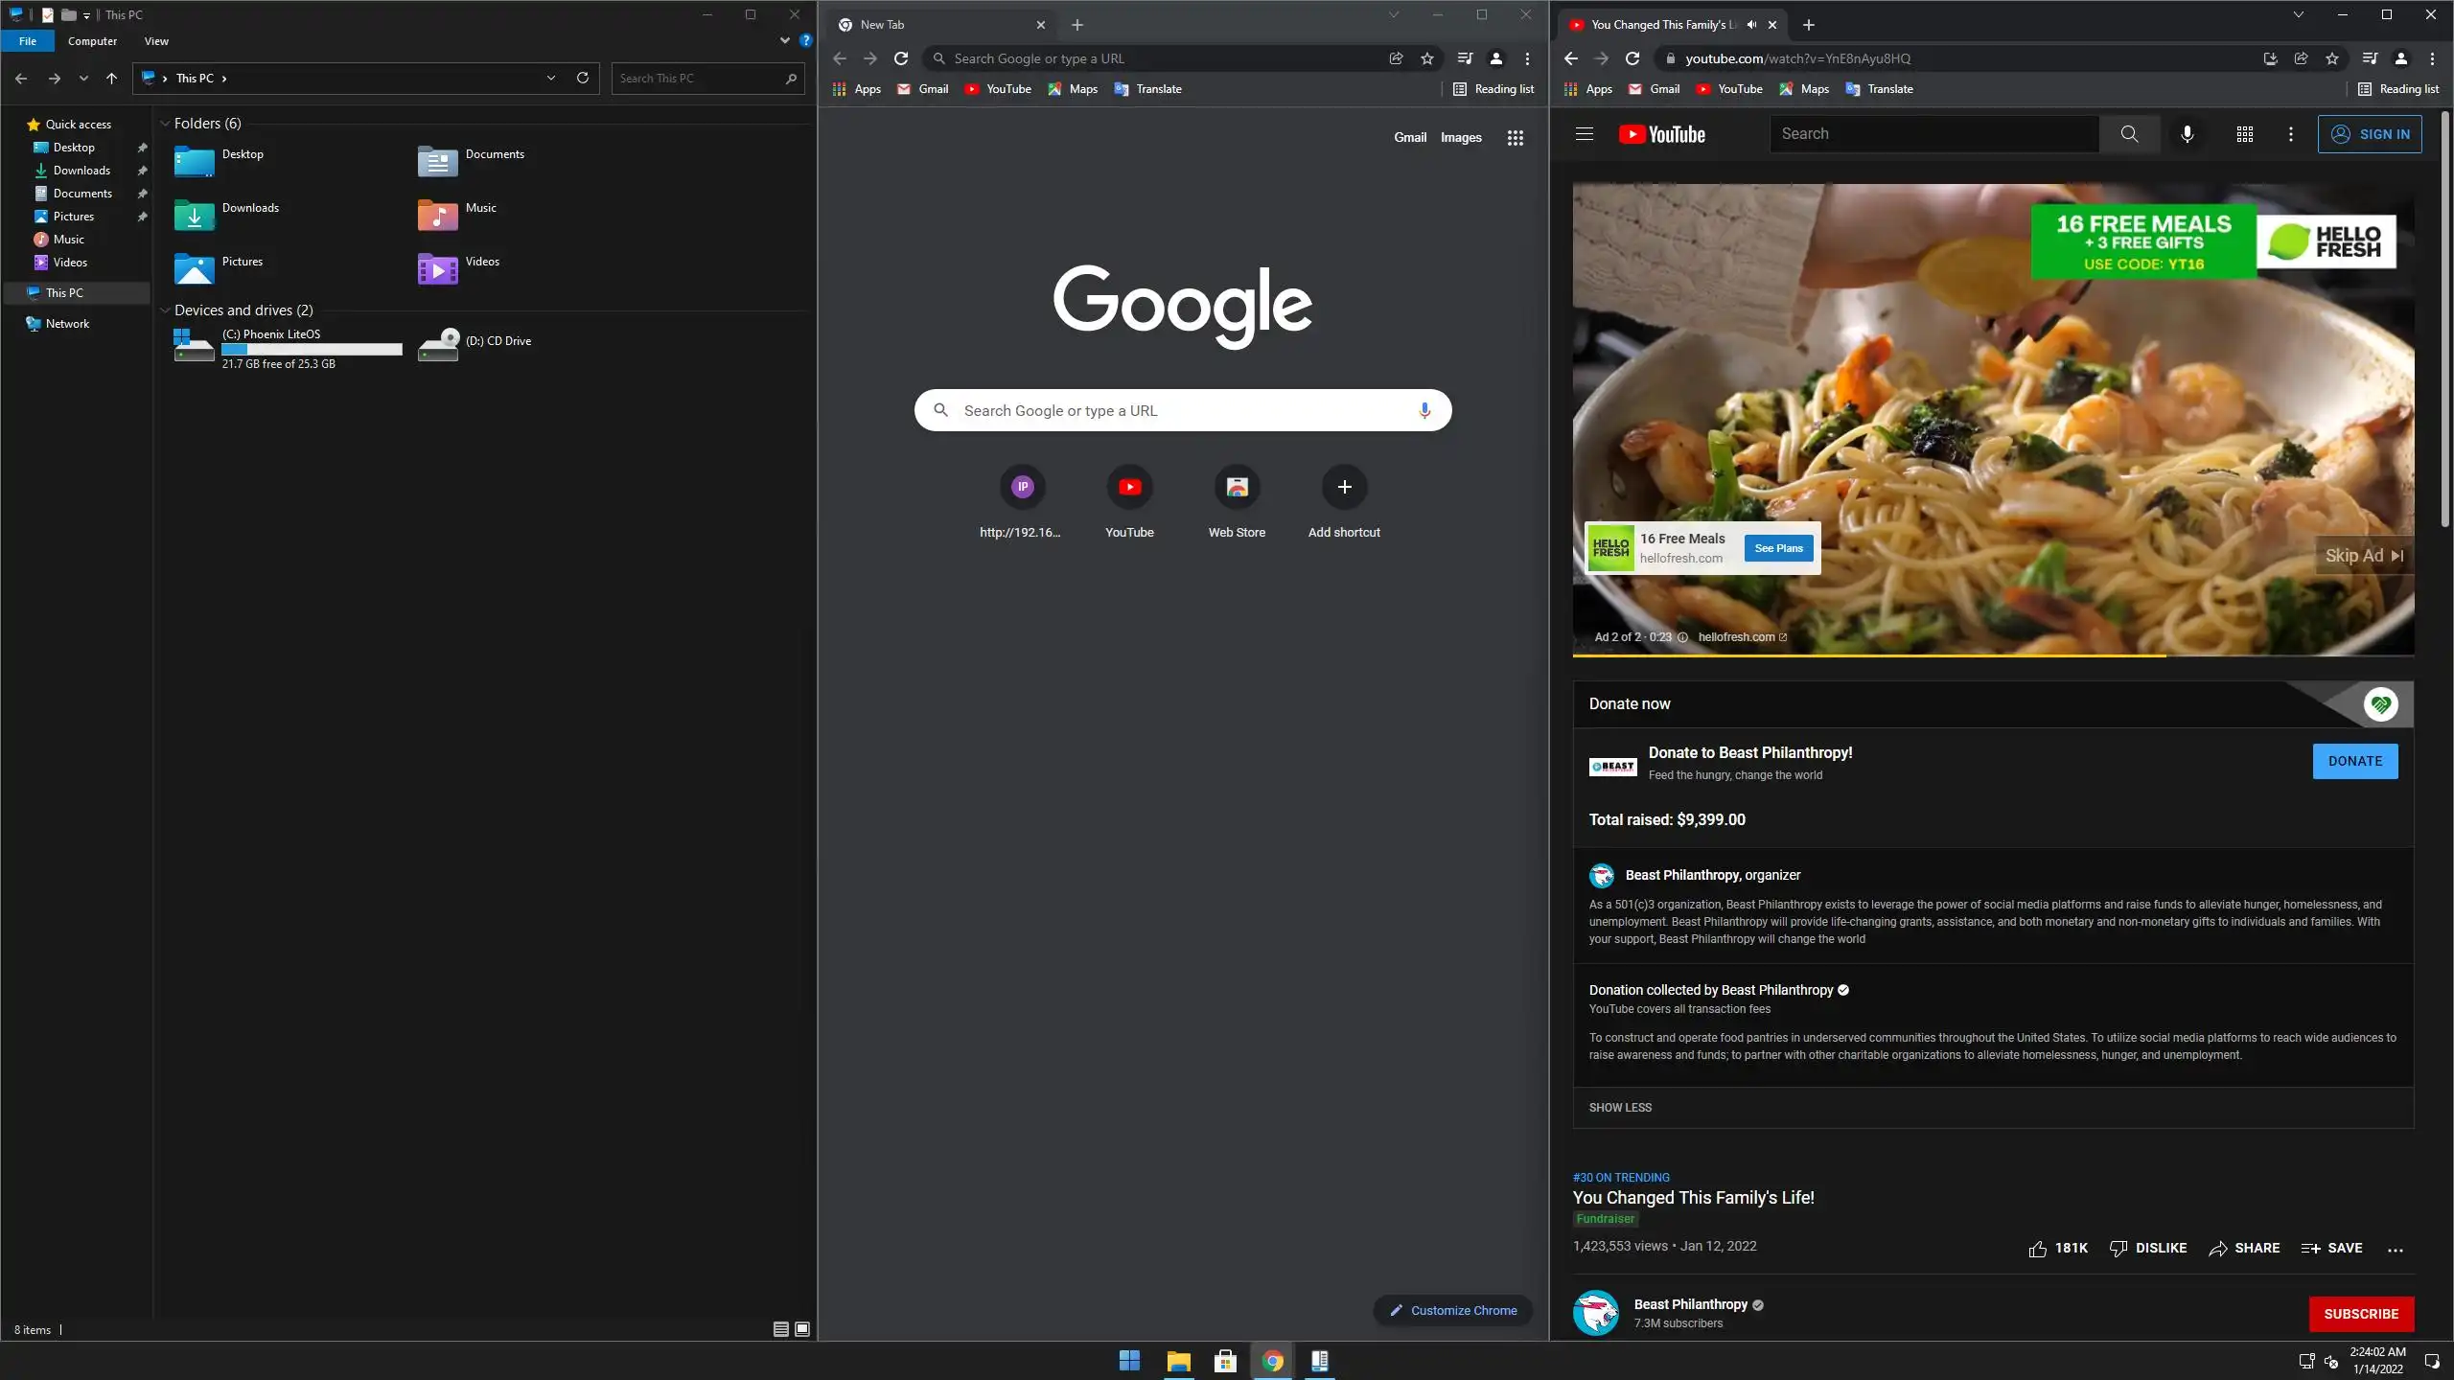
Task: Open the Explorer address bar history dropdown
Action: pos(551,79)
